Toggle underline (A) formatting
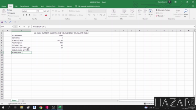 point(29,15)
